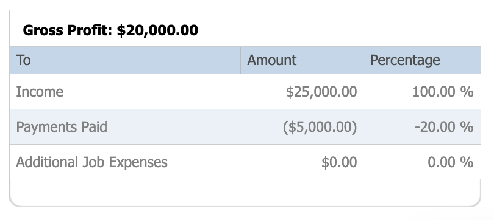Click the $25,000.00 income amount

pyautogui.click(x=321, y=92)
